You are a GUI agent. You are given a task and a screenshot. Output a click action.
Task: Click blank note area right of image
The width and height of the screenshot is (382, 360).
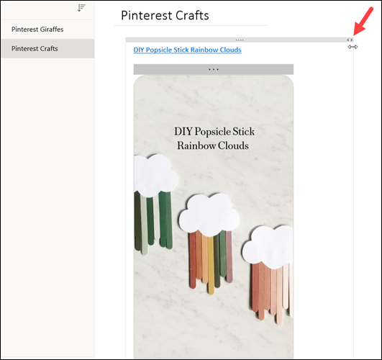(323, 195)
